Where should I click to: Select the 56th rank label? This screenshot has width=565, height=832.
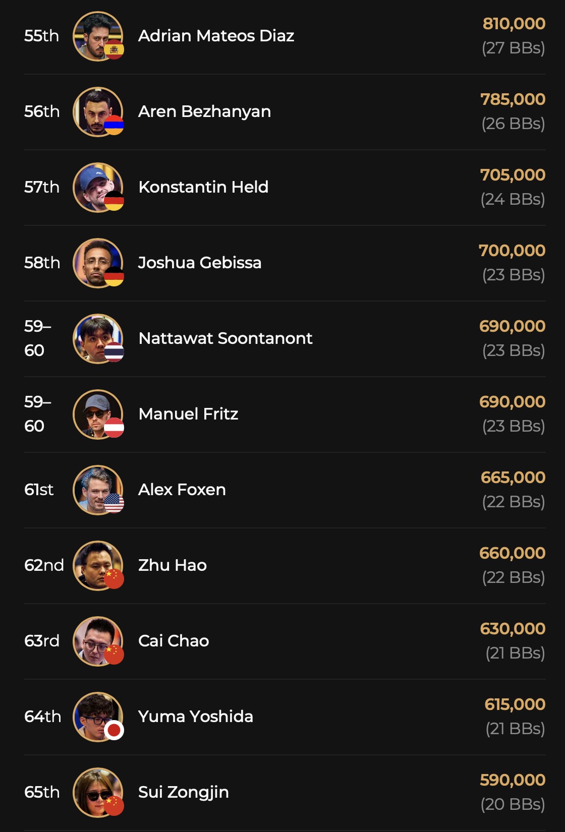(x=42, y=111)
